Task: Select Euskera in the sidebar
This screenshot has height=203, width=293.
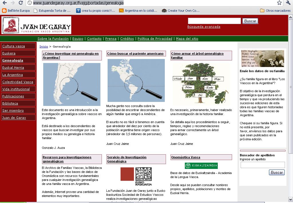Action: [x=18, y=53]
